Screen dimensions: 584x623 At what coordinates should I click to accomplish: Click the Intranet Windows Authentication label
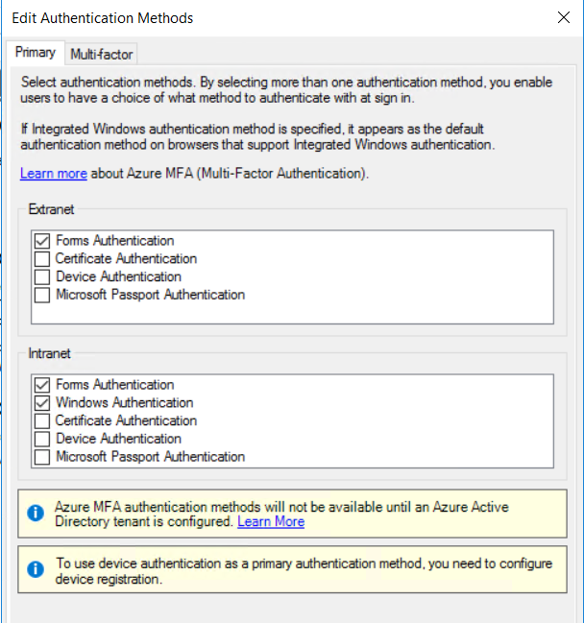(x=124, y=403)
